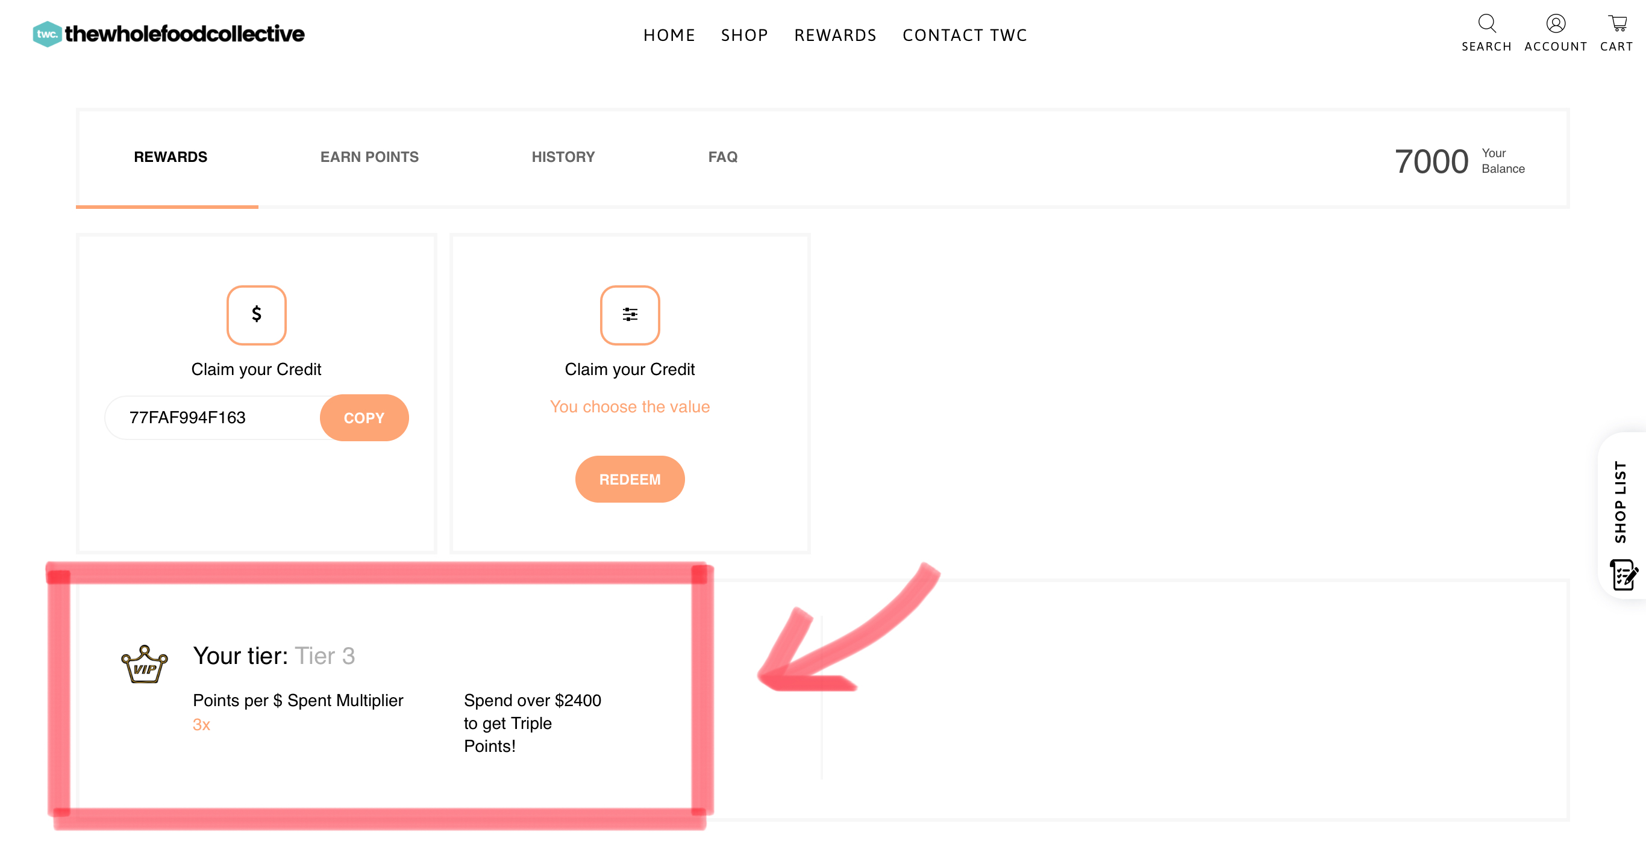Screen dimensions: 1646x856
Task: Click the 7000 points balance
Action: tap(1432, 161)
